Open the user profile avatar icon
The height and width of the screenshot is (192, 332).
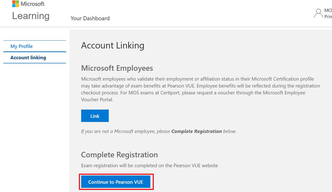point(319,13)
